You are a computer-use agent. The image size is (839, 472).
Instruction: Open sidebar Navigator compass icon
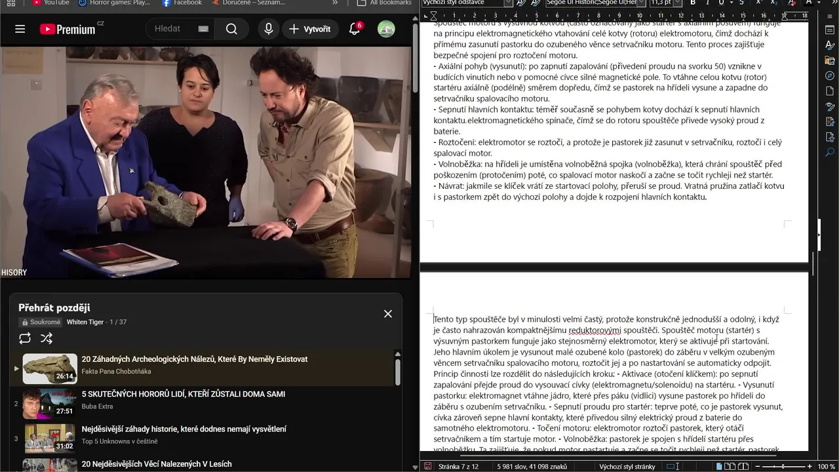(x=830, y=76)
